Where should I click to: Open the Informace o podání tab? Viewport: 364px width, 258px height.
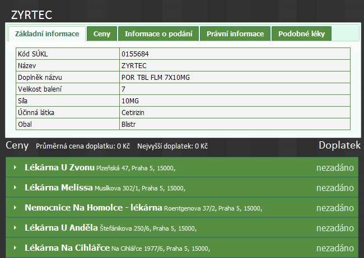[158, 34]
